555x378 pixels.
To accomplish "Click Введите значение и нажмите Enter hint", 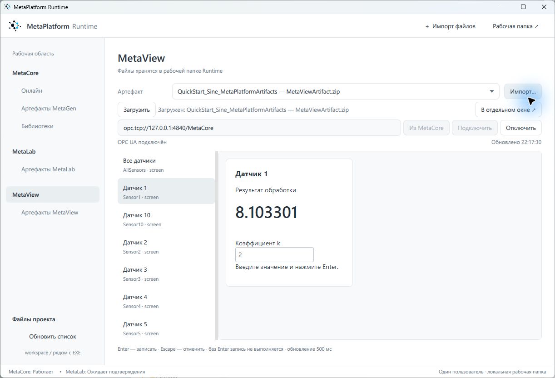I will (x=287, y=267).
